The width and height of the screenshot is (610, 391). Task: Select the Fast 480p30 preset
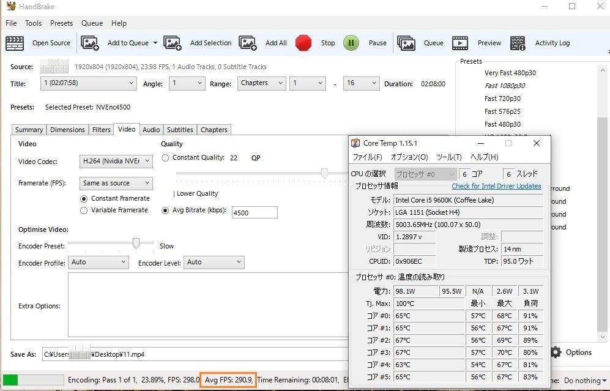tap(502, 124)
